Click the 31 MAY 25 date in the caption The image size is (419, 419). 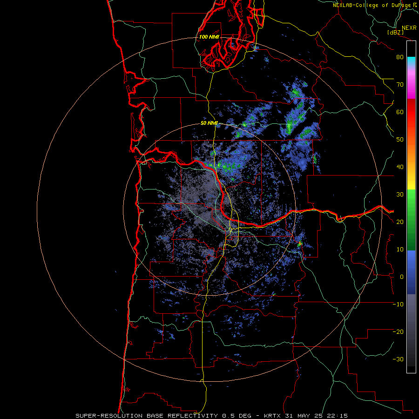(x=304, y=416)
